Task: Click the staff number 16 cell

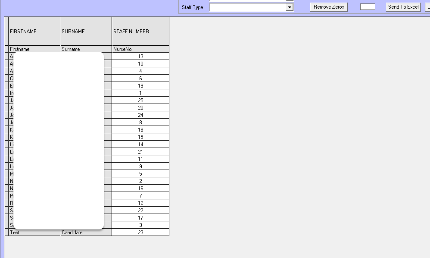Action: [140, 189]
